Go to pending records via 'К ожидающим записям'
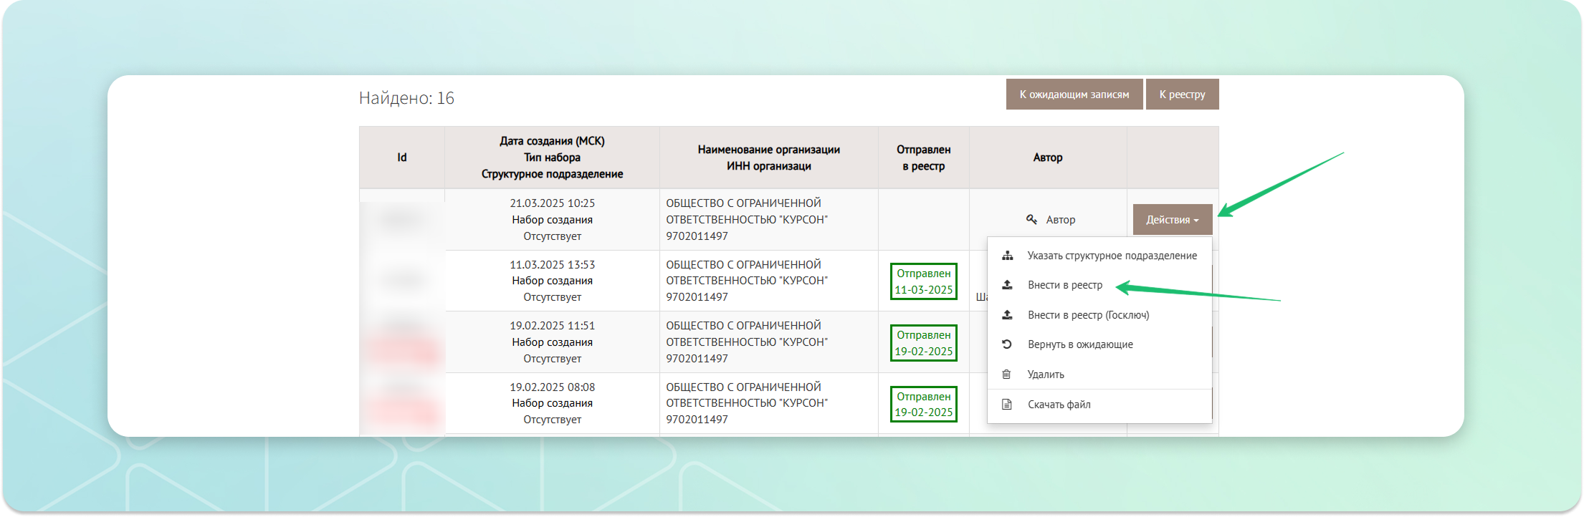1584x517 pixels. pyautogui.click(x=1074, y=95)
